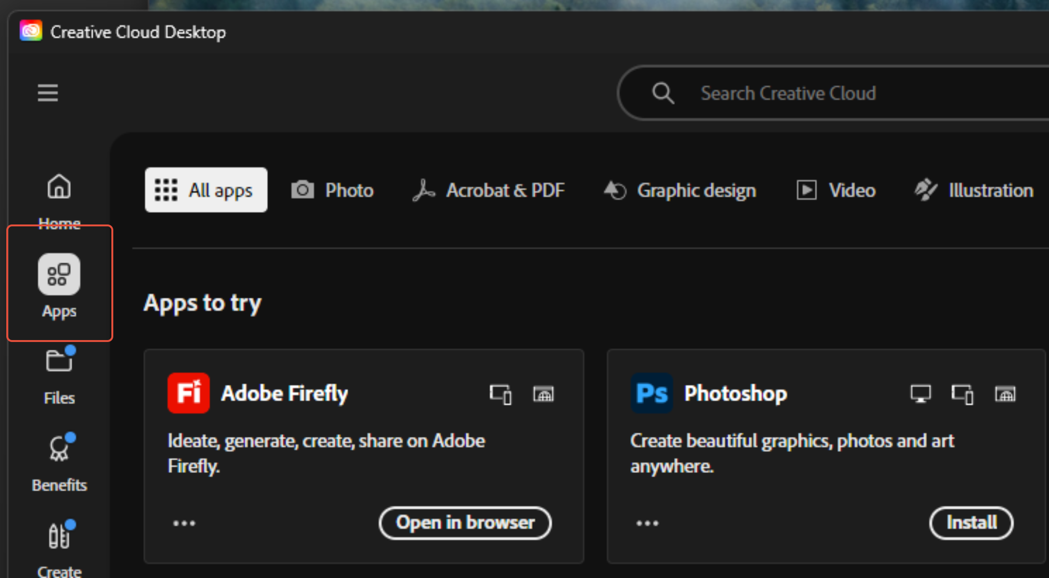
Task: Open the hamburger menu icon
Action: 48,92
